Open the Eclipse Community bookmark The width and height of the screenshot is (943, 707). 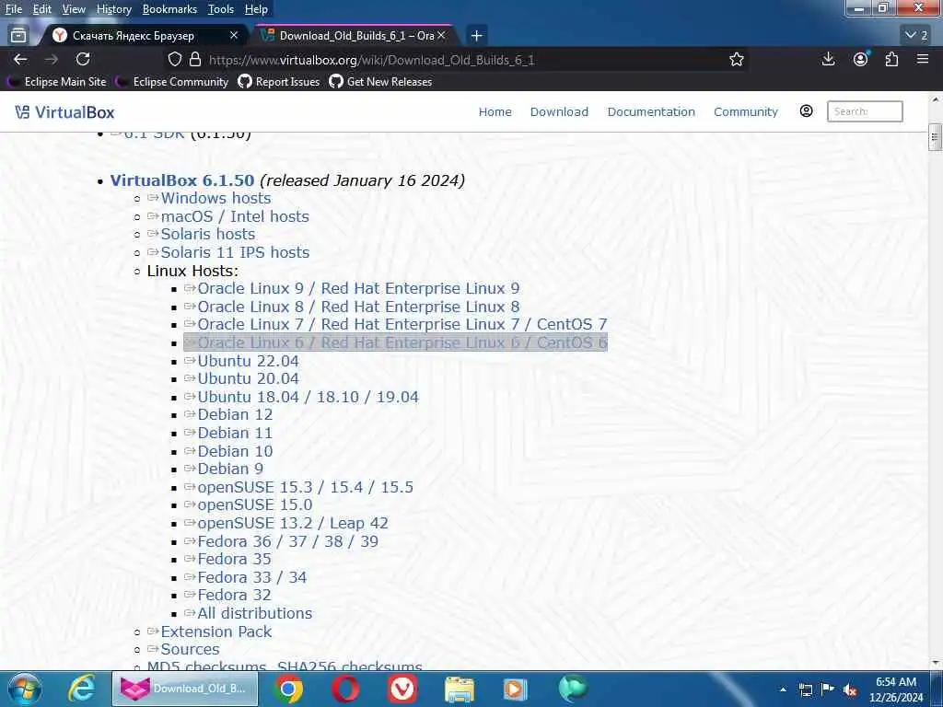tap(173, 82)
